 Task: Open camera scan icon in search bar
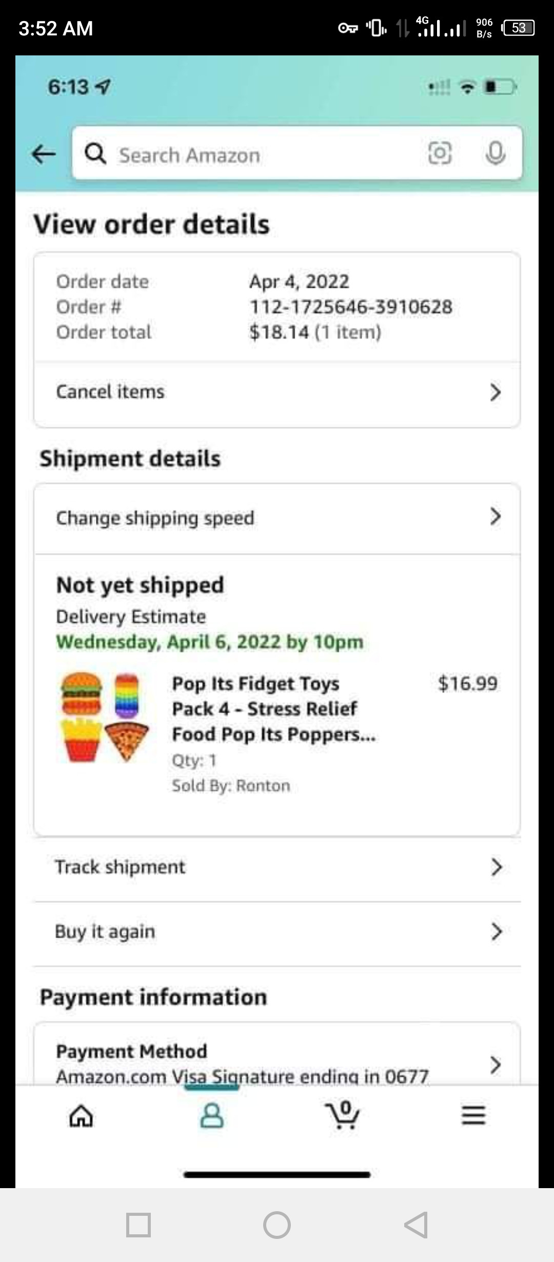(x=440, y=153)
